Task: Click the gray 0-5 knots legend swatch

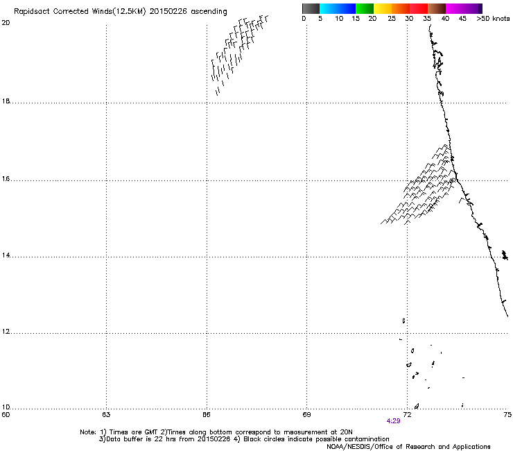Action: point(311,8)
